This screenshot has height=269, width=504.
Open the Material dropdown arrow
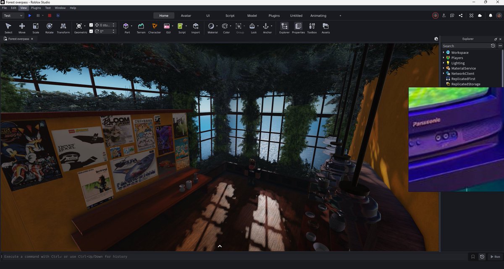(217, 26)
